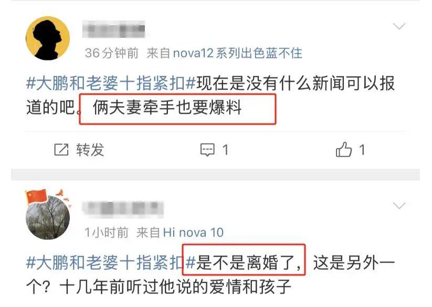Open the first post's chevron dropdown menu
The image size is (432, 307).
[399, 26]
